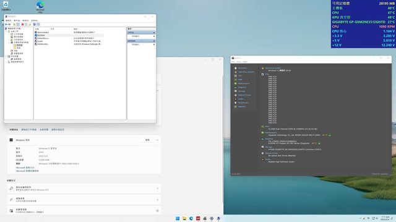Collapse the first Actions pane section arrow
The image size is (396, 222).
(154, 33)
